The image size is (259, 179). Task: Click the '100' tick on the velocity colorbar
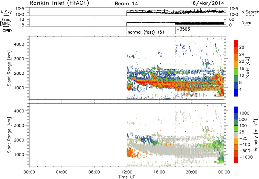[243, 126]
